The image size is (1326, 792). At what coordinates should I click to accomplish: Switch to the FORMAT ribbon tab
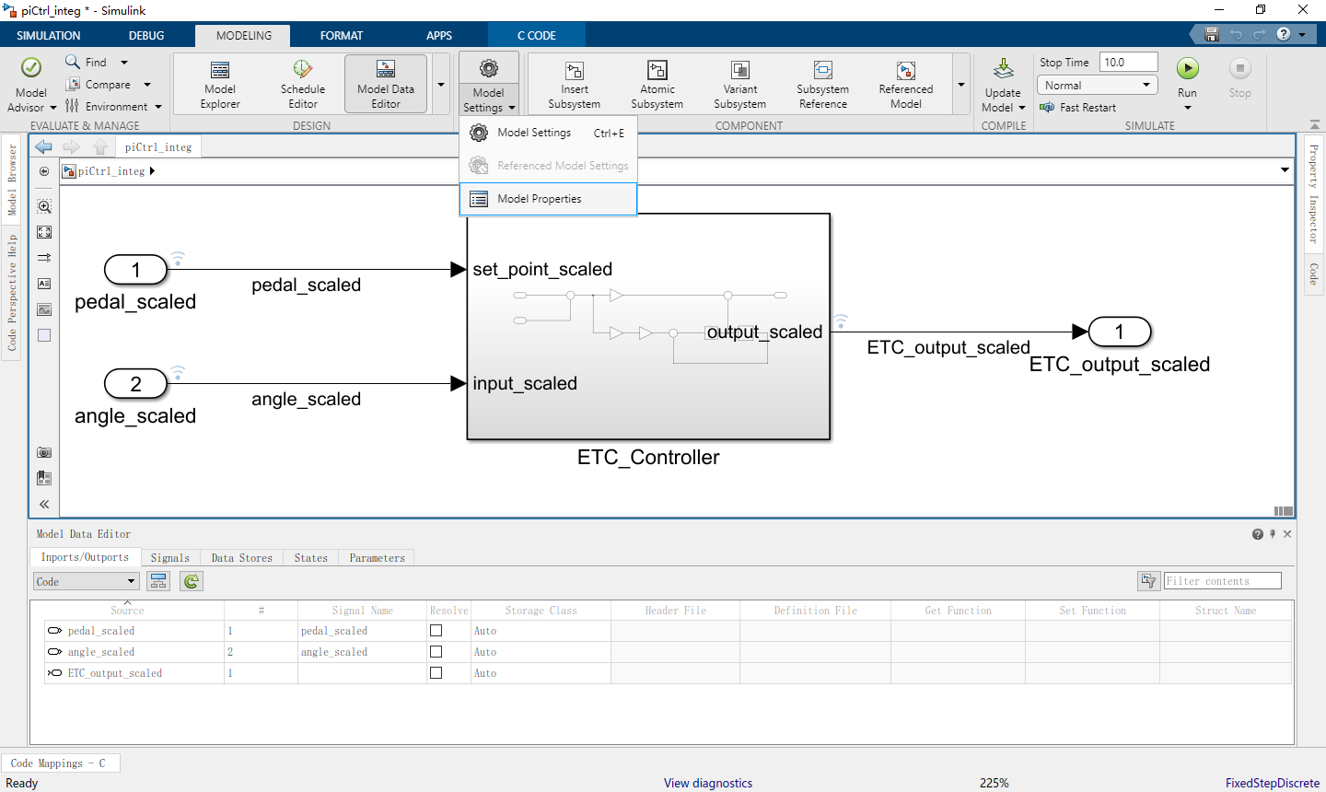pyautogui.click(x=342, y=35)
